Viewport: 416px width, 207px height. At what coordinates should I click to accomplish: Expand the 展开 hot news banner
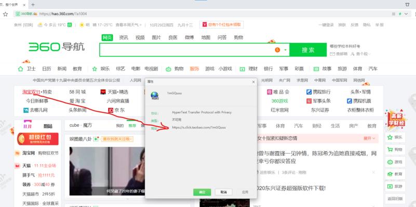click(369, 138)
